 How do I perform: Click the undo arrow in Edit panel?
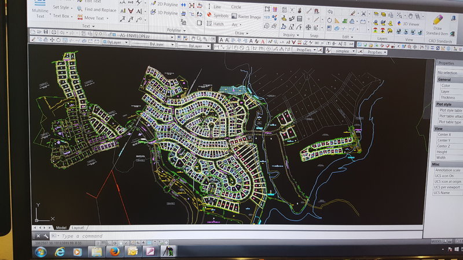click(330, 12)
